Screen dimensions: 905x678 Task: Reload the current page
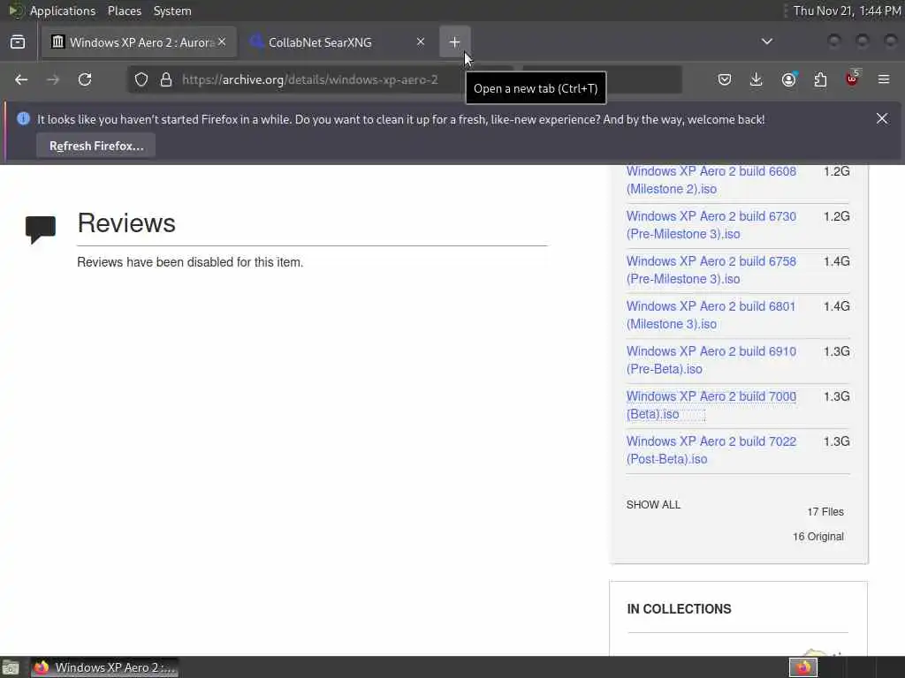(x=85, y=79)
